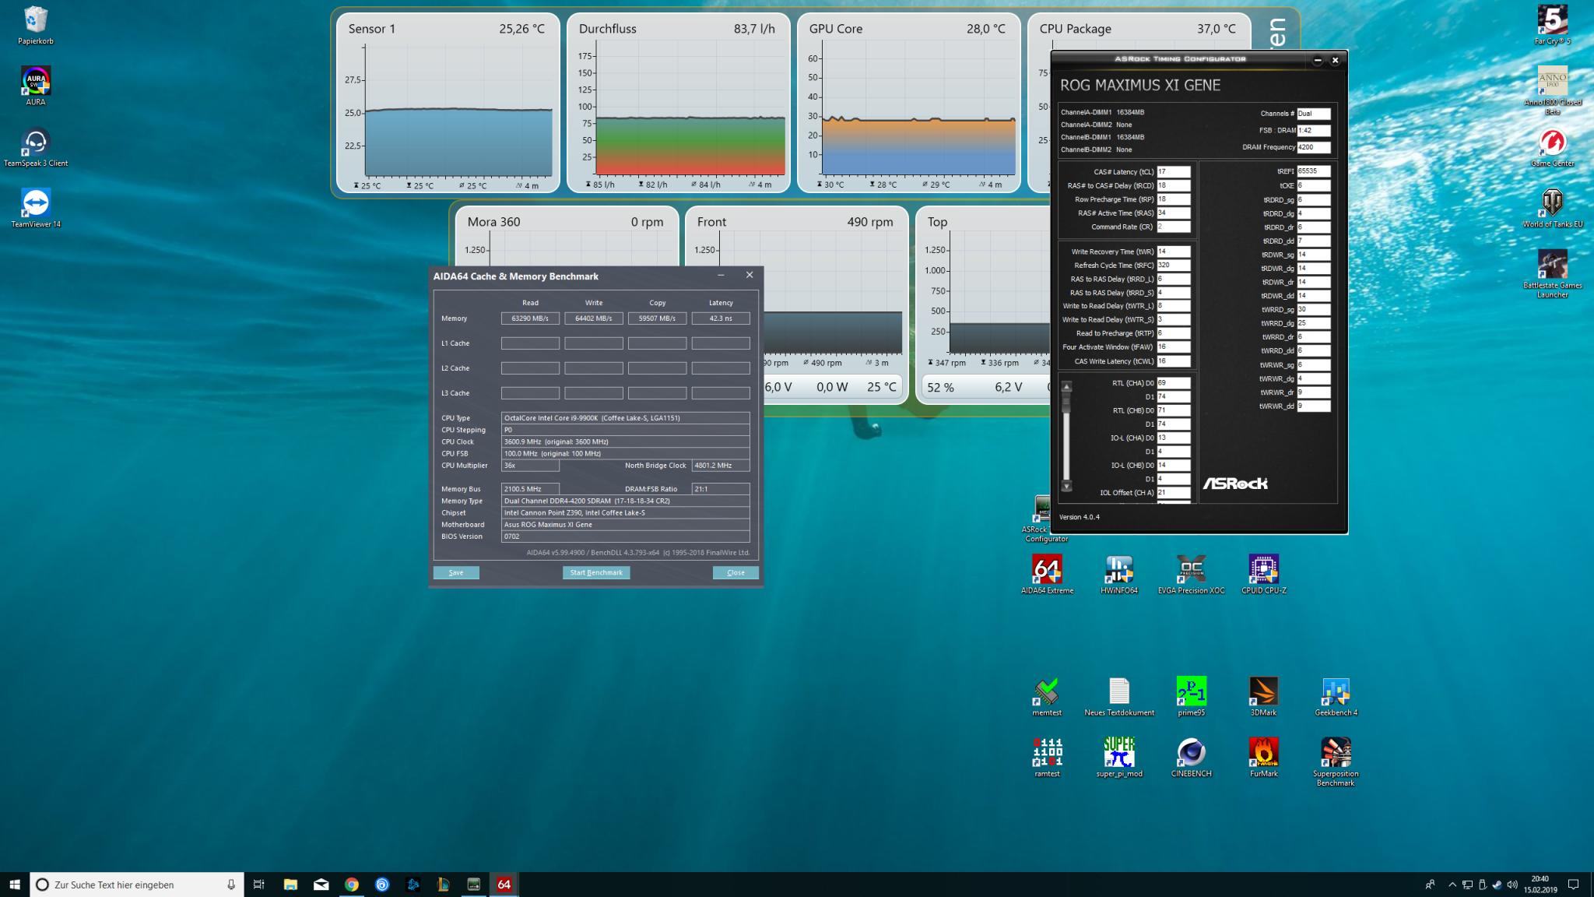1594x897 pixels.
Task: Launch the AURA desktop shortcut
Action: tap(36, 86)
